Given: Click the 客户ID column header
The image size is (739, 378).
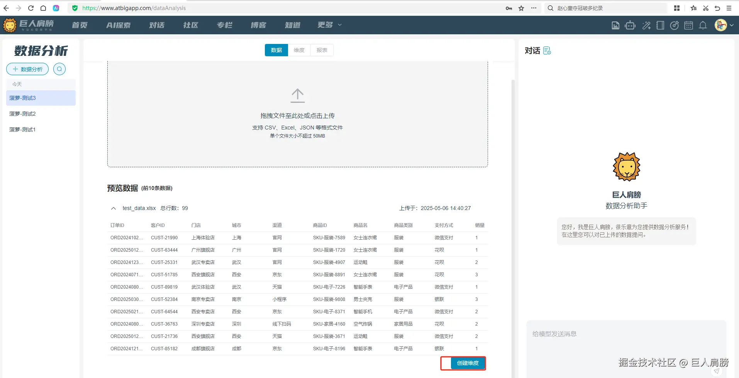Looking at the screenshot, I should click(158, 225).
